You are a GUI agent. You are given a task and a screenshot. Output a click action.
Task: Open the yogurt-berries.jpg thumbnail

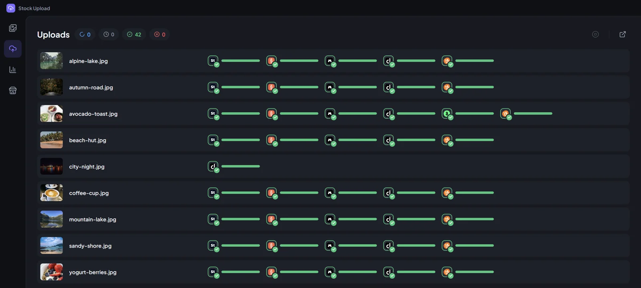pyautogui.click(x=52, y=272)
